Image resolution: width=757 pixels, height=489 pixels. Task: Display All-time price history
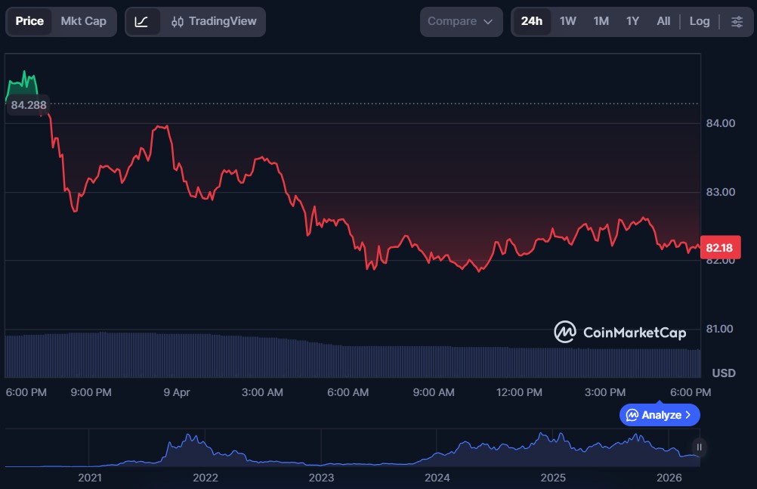click(663, 21)
